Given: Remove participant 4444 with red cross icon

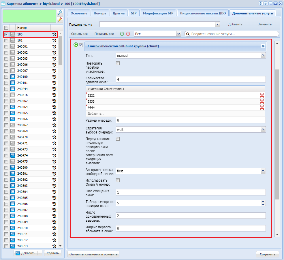Looking at the screenshot, I should coord(262,108).
